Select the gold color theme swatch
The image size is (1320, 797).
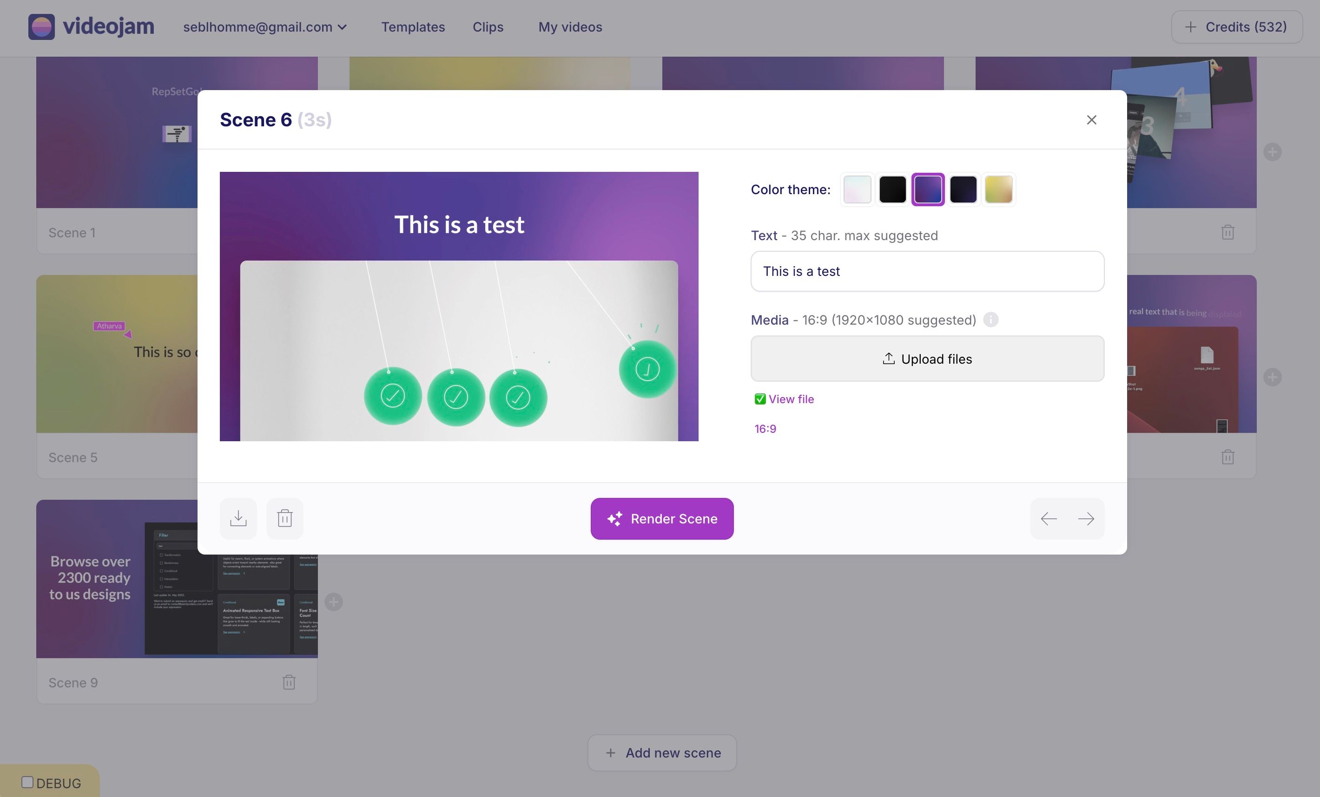(998, 189)
